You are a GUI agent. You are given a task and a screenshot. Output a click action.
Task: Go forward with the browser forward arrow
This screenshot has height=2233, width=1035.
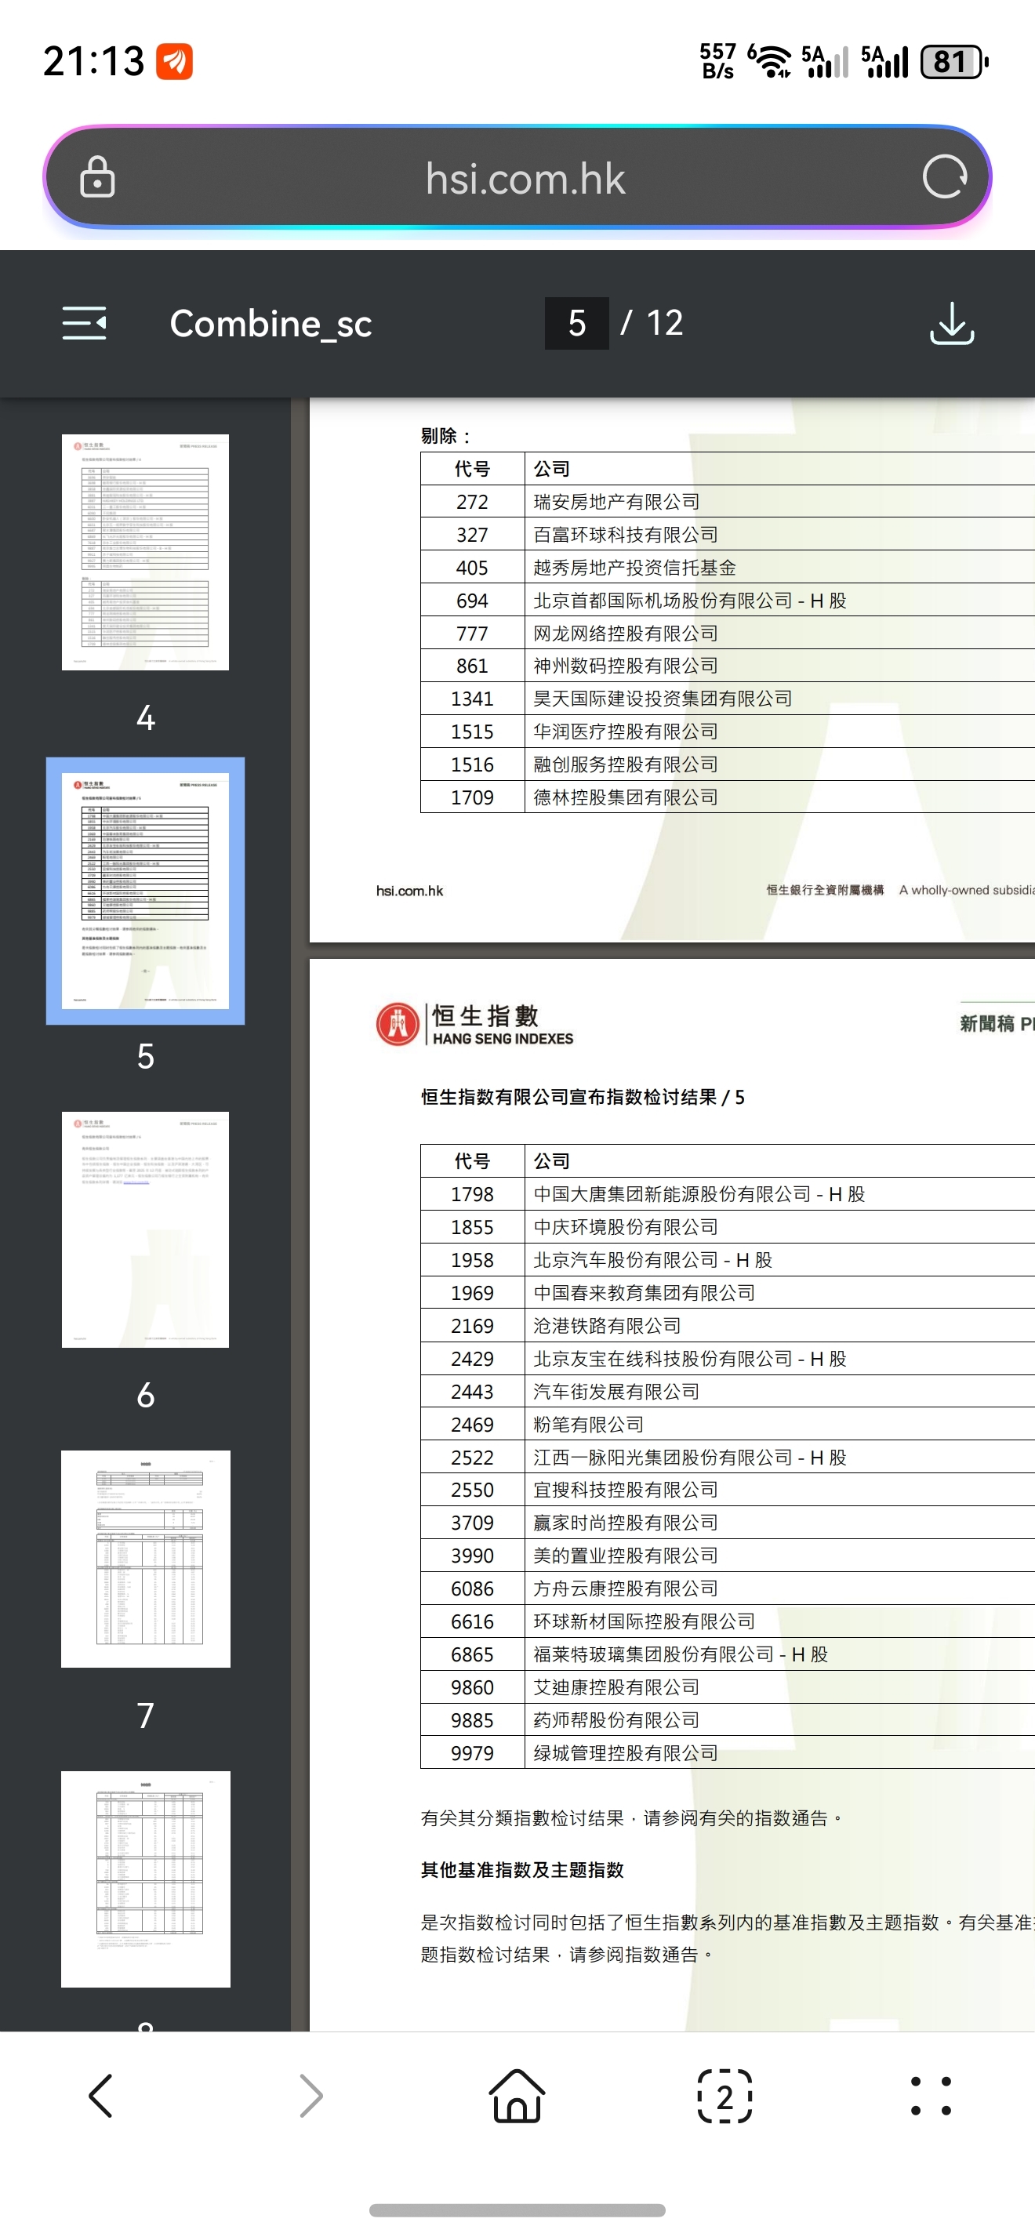(x=310, y=2096)
